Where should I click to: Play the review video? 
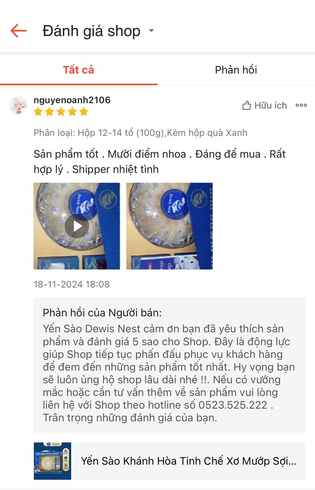[x=77, y=226]
